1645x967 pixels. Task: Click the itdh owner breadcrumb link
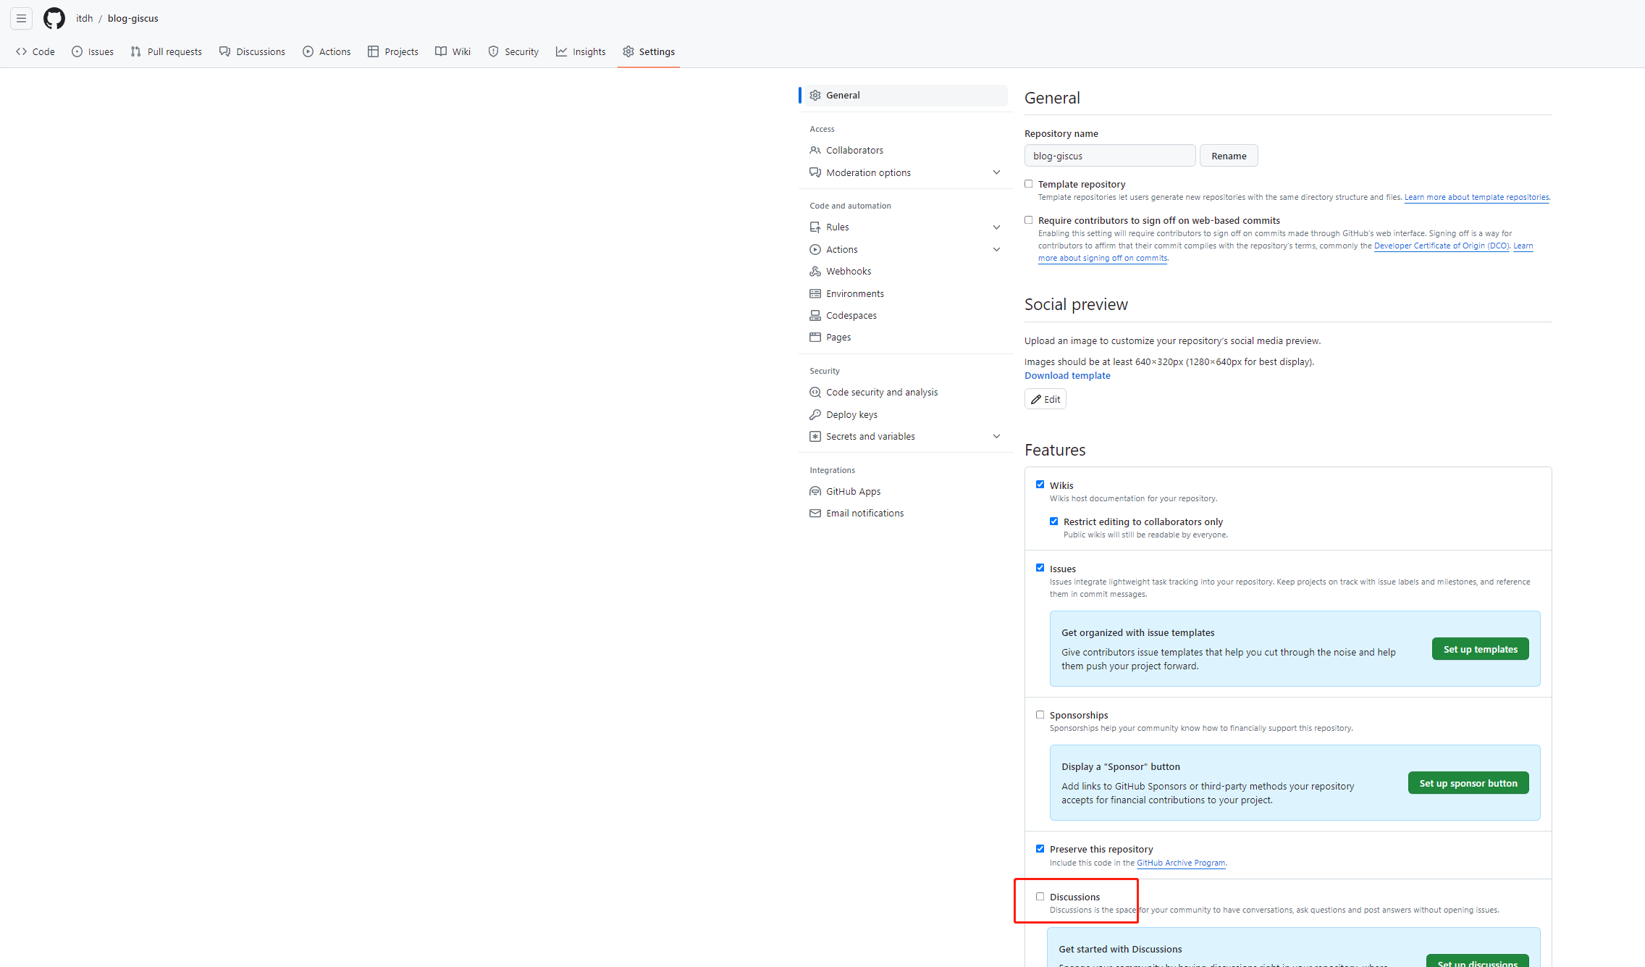tap(85, 18)
